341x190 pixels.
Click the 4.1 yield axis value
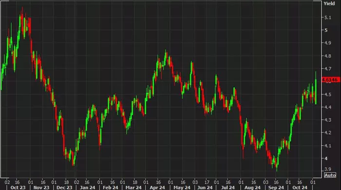328,146
